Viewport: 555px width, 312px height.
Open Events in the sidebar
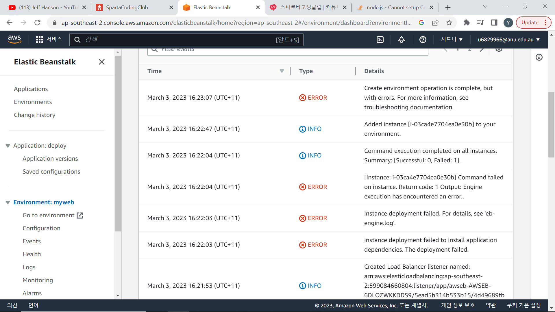(32, 241)
